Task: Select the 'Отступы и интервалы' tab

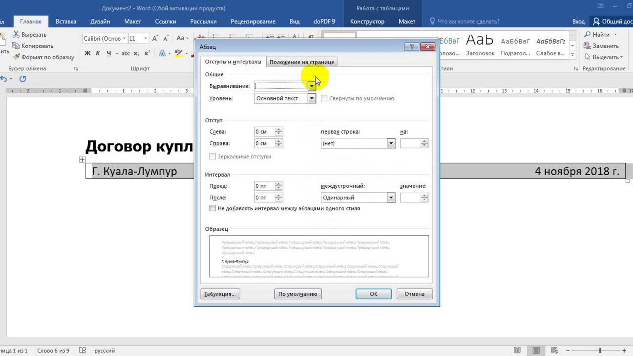Action: [x=233, y=62]
